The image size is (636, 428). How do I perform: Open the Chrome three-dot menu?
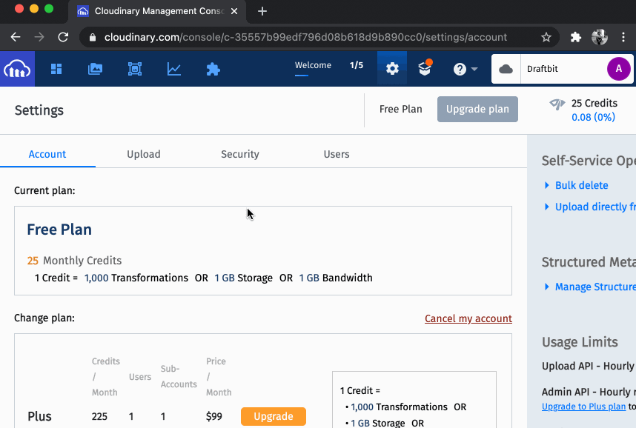[x=623, y=37]
